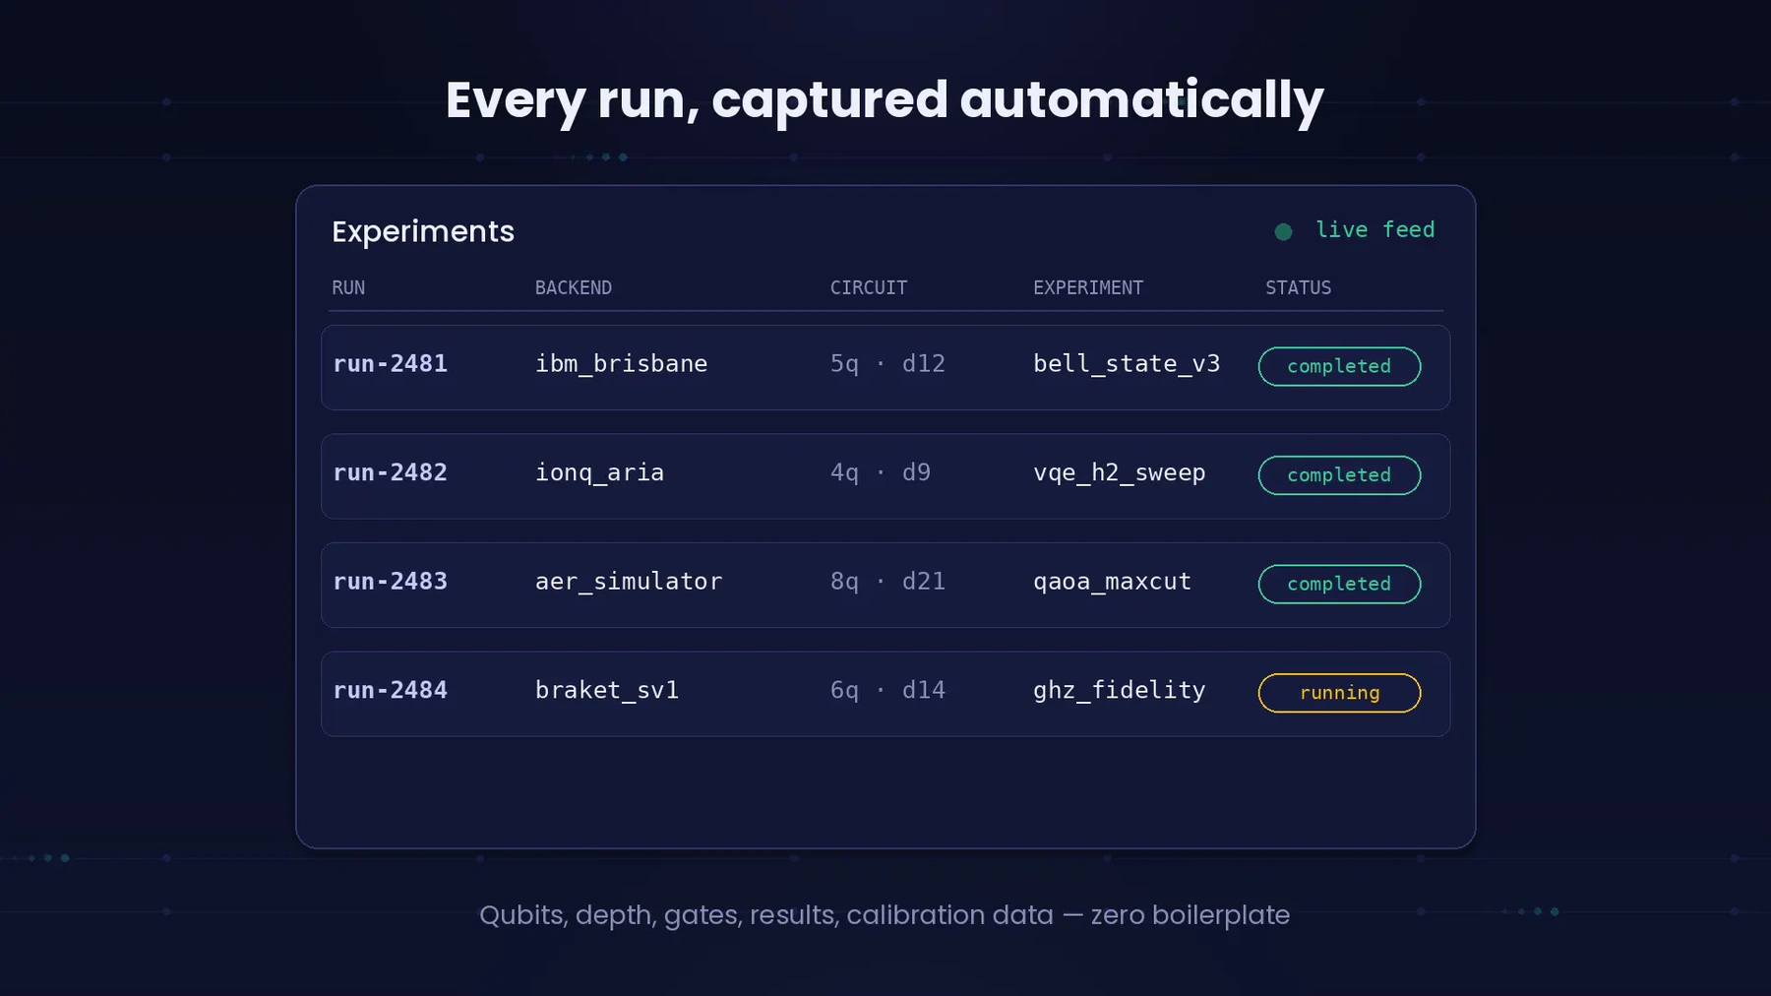
Task: Open the qaoa_maxcut experiment
Action: point(1112,582)
